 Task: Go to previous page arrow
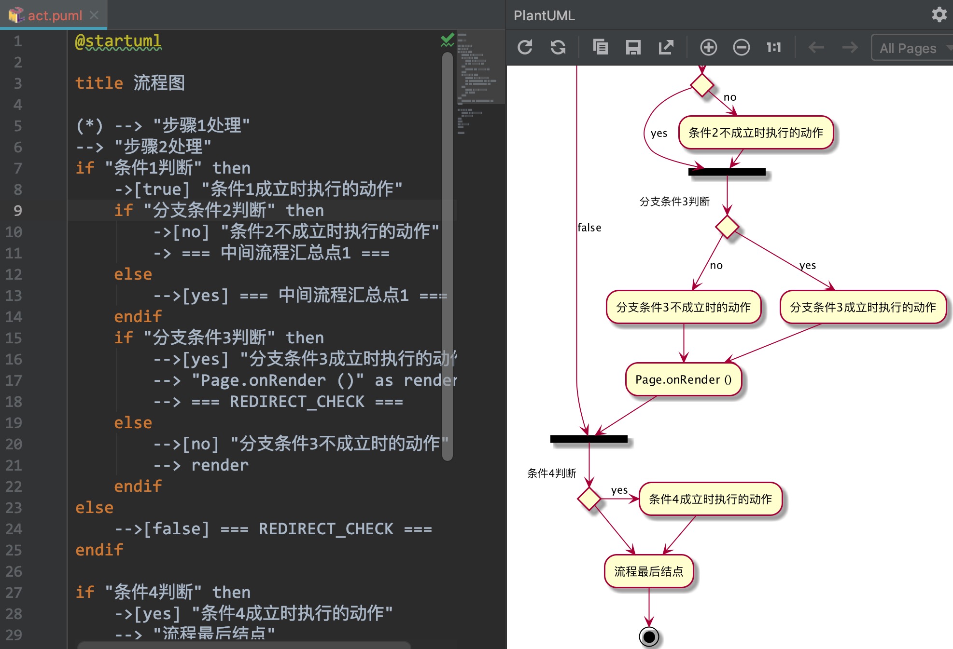(816, 47)
